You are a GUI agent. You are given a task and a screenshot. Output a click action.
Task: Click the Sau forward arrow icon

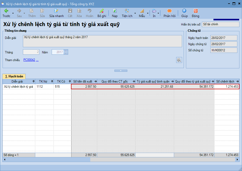(19, 11)
